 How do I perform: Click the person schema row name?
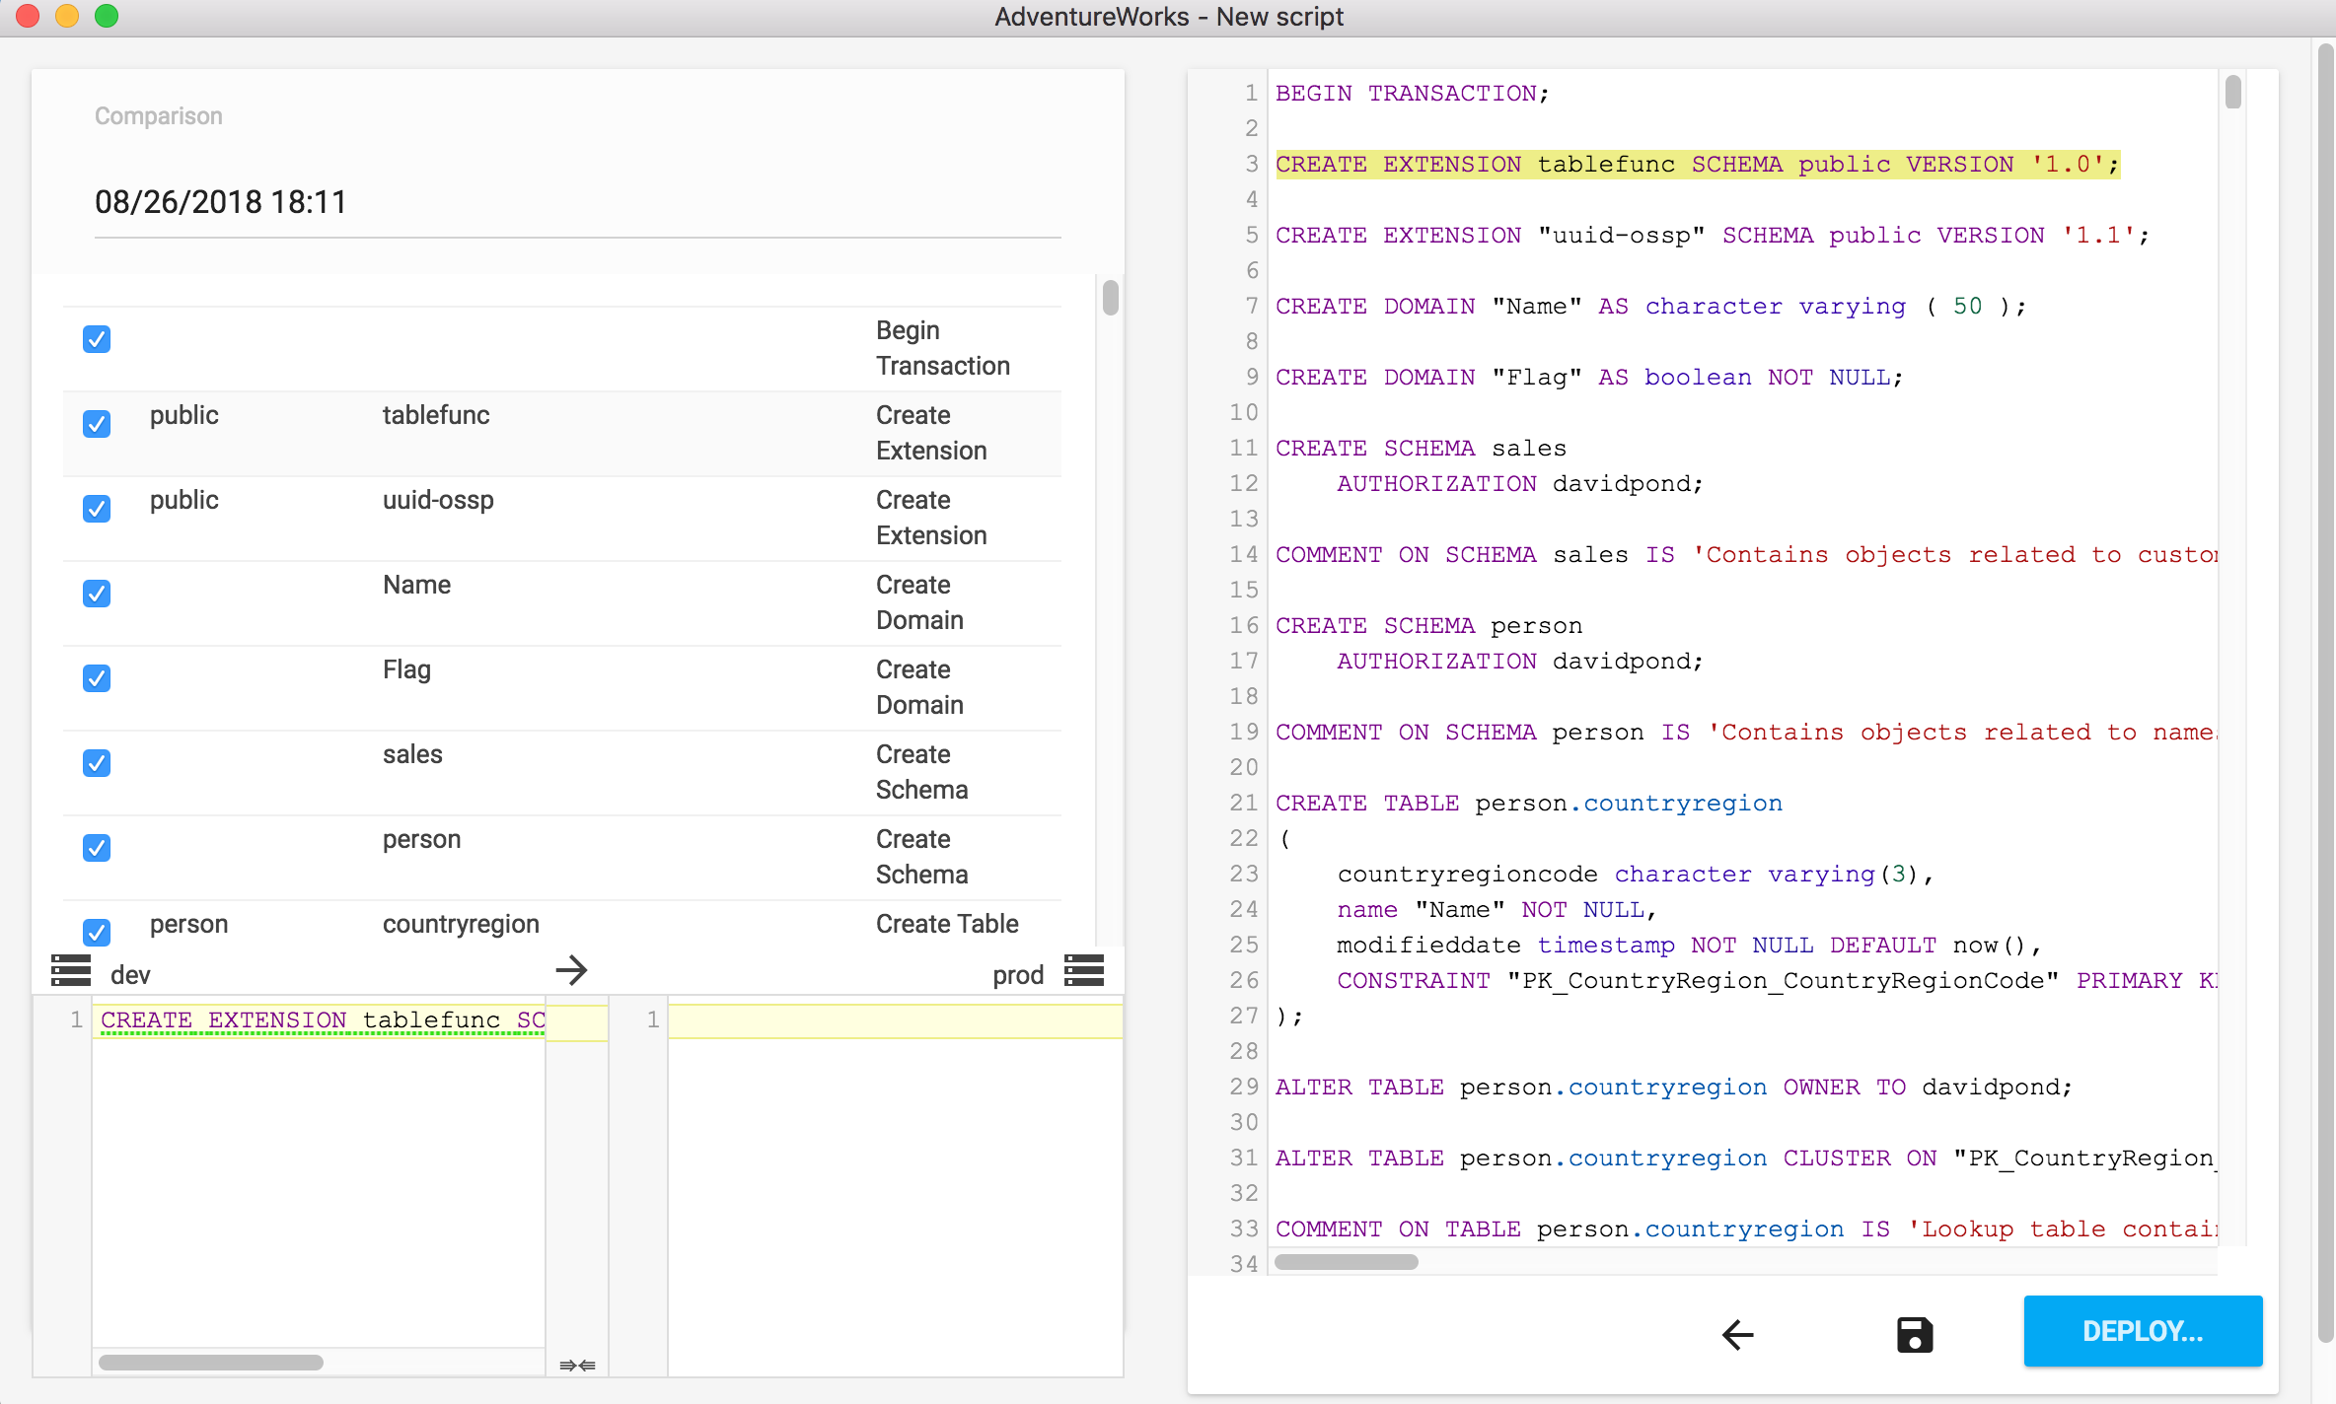click(421, 839)
